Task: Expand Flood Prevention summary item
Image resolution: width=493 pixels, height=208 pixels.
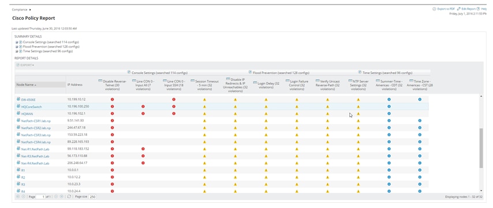Action: tap(16, 47)
